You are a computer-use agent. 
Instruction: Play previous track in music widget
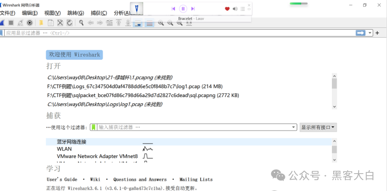[x=173, y=9]
